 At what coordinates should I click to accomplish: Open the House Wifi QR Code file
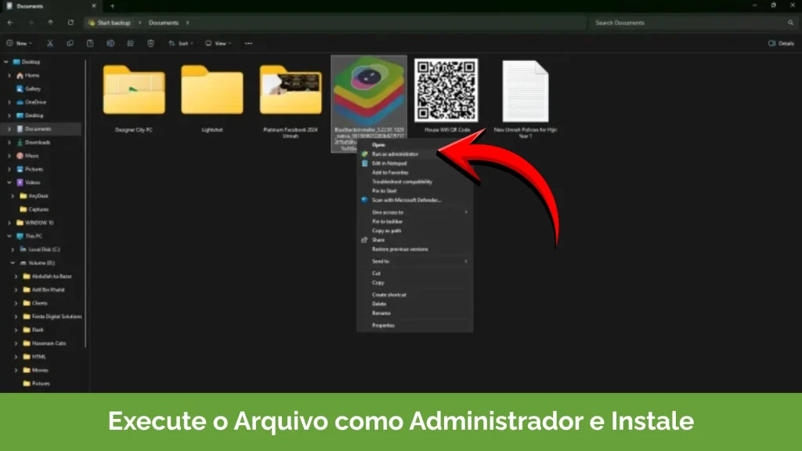click(x=446, y=90)
